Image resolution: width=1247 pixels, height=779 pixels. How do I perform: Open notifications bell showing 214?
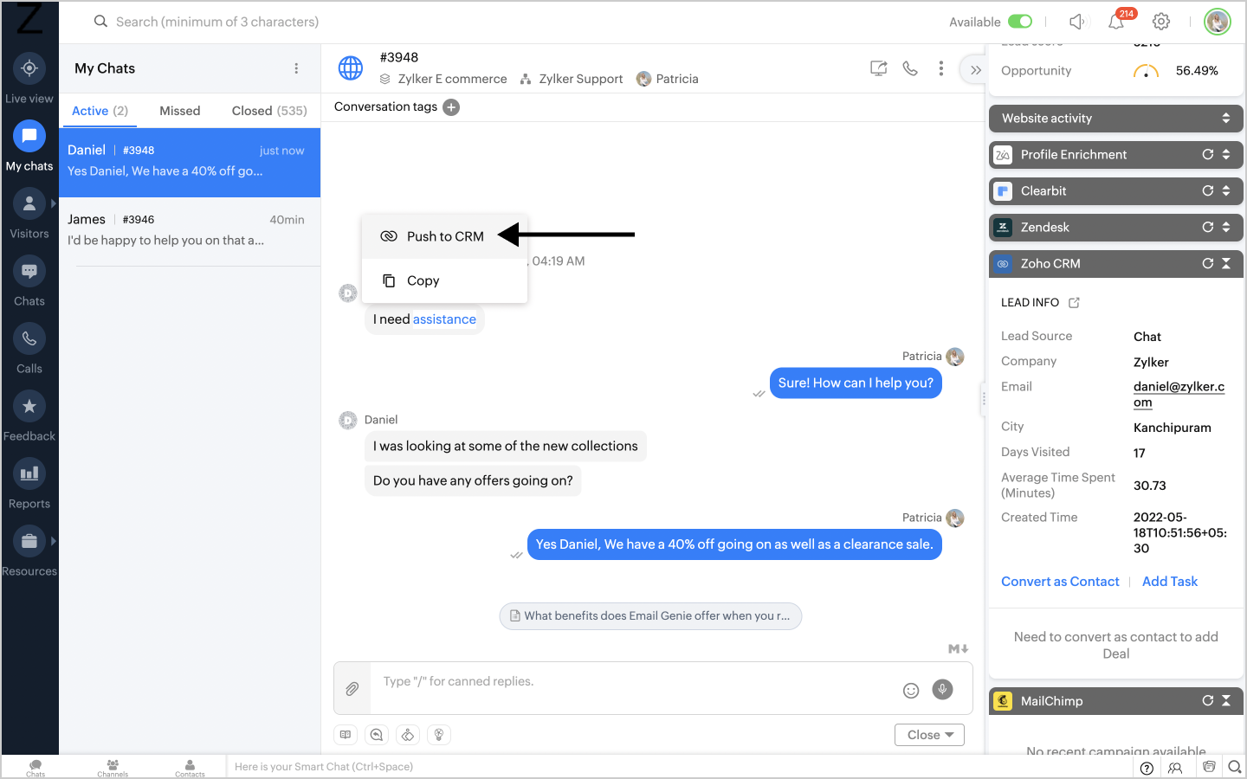click(x=1117, y=22)
